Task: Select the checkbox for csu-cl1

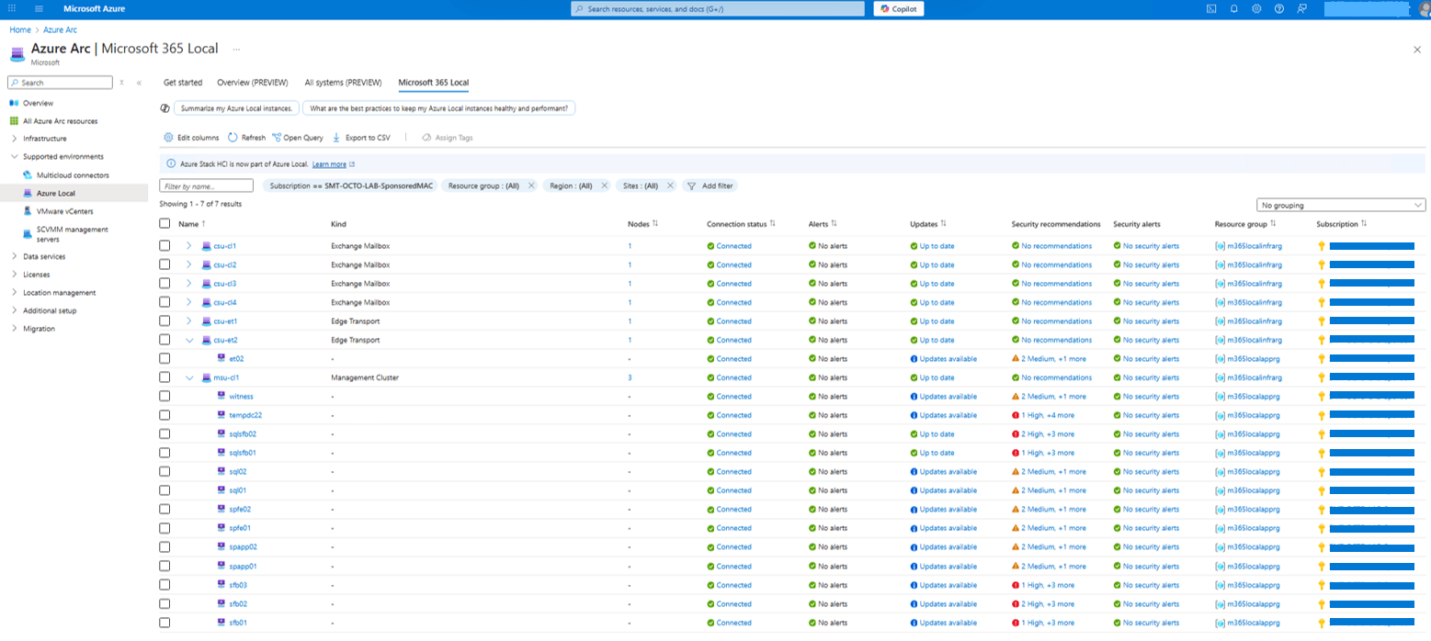Action: pos(165,245)
